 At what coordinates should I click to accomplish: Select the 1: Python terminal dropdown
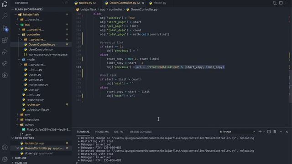tap(237, 132)
